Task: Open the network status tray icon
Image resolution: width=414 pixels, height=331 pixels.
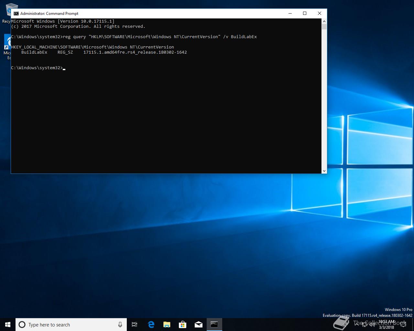Action: pyautogui.click(x=364, y=325)
